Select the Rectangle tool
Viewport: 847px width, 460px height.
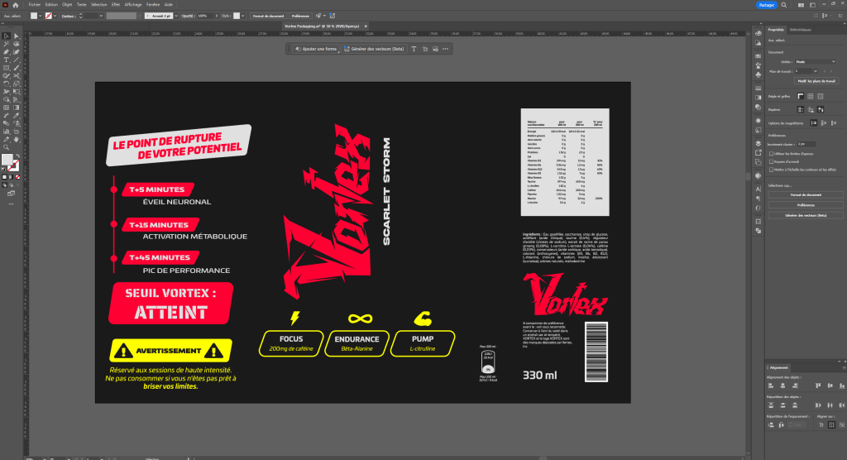6,68
